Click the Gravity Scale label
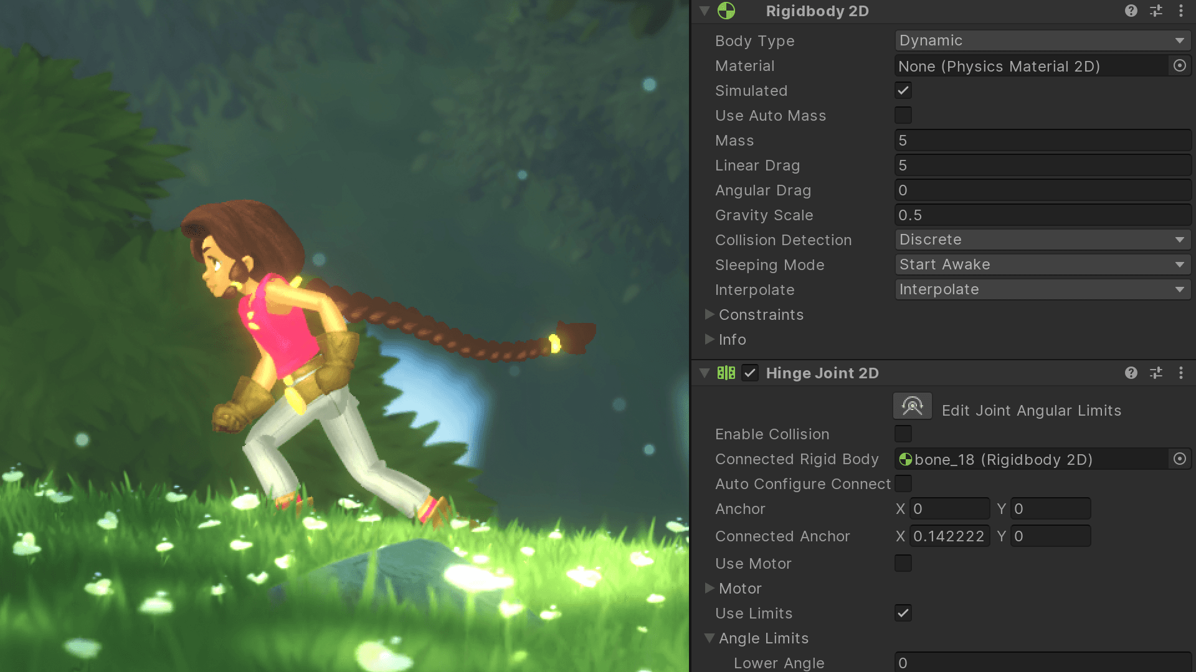This screenshot has height=672, width=1196. coord(764,215)
